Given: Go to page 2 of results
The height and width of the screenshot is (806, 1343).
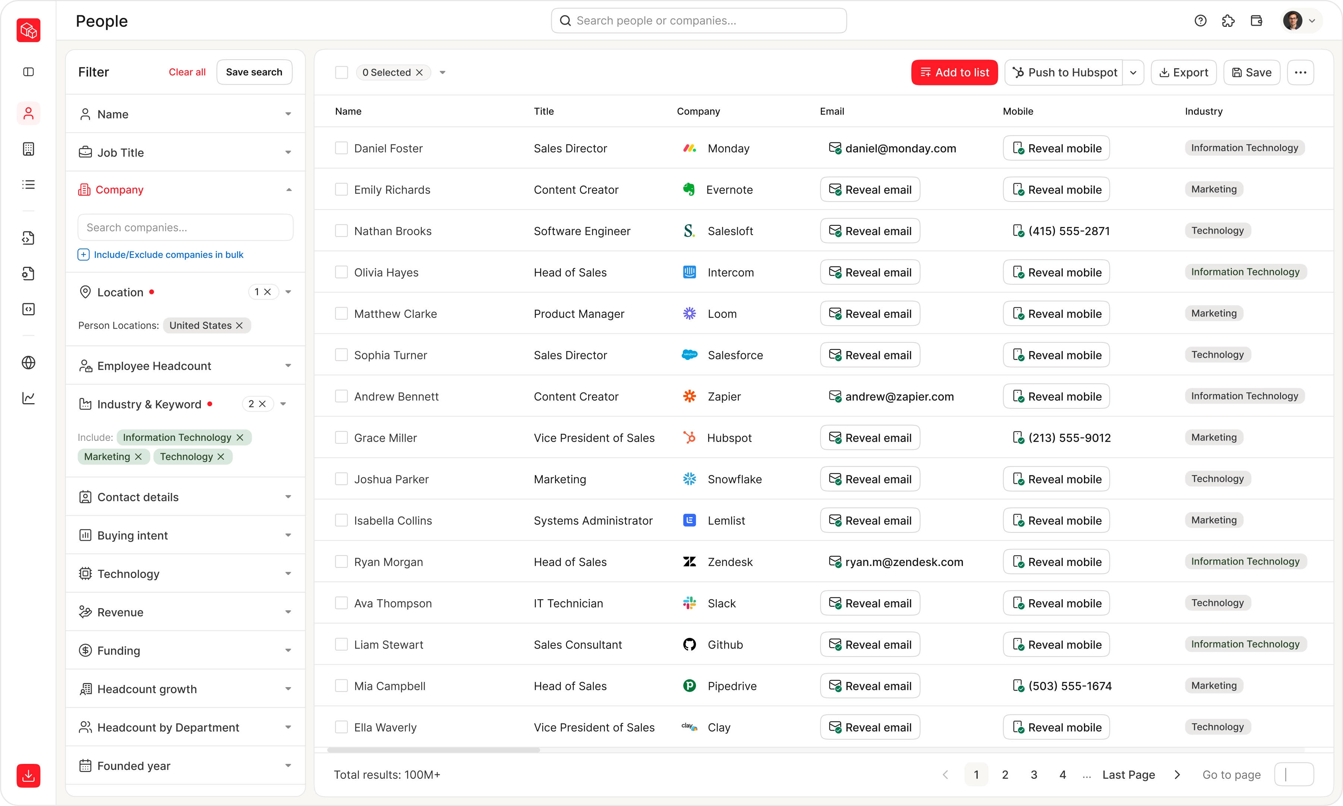Looking at the screenshot, I should pyautogui.click(x=1005, y=774).
